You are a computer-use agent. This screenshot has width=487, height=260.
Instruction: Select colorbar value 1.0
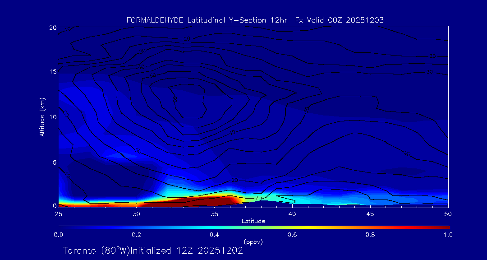[x=448, y=235]
